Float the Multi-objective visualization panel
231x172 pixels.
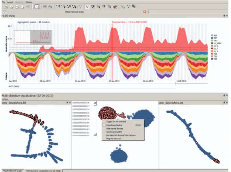point(224,95)
